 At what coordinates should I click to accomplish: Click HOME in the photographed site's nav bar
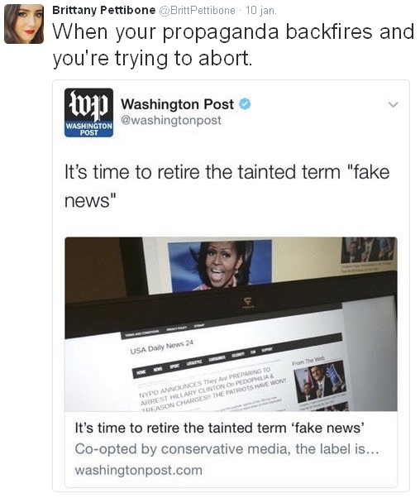point(141,372)
